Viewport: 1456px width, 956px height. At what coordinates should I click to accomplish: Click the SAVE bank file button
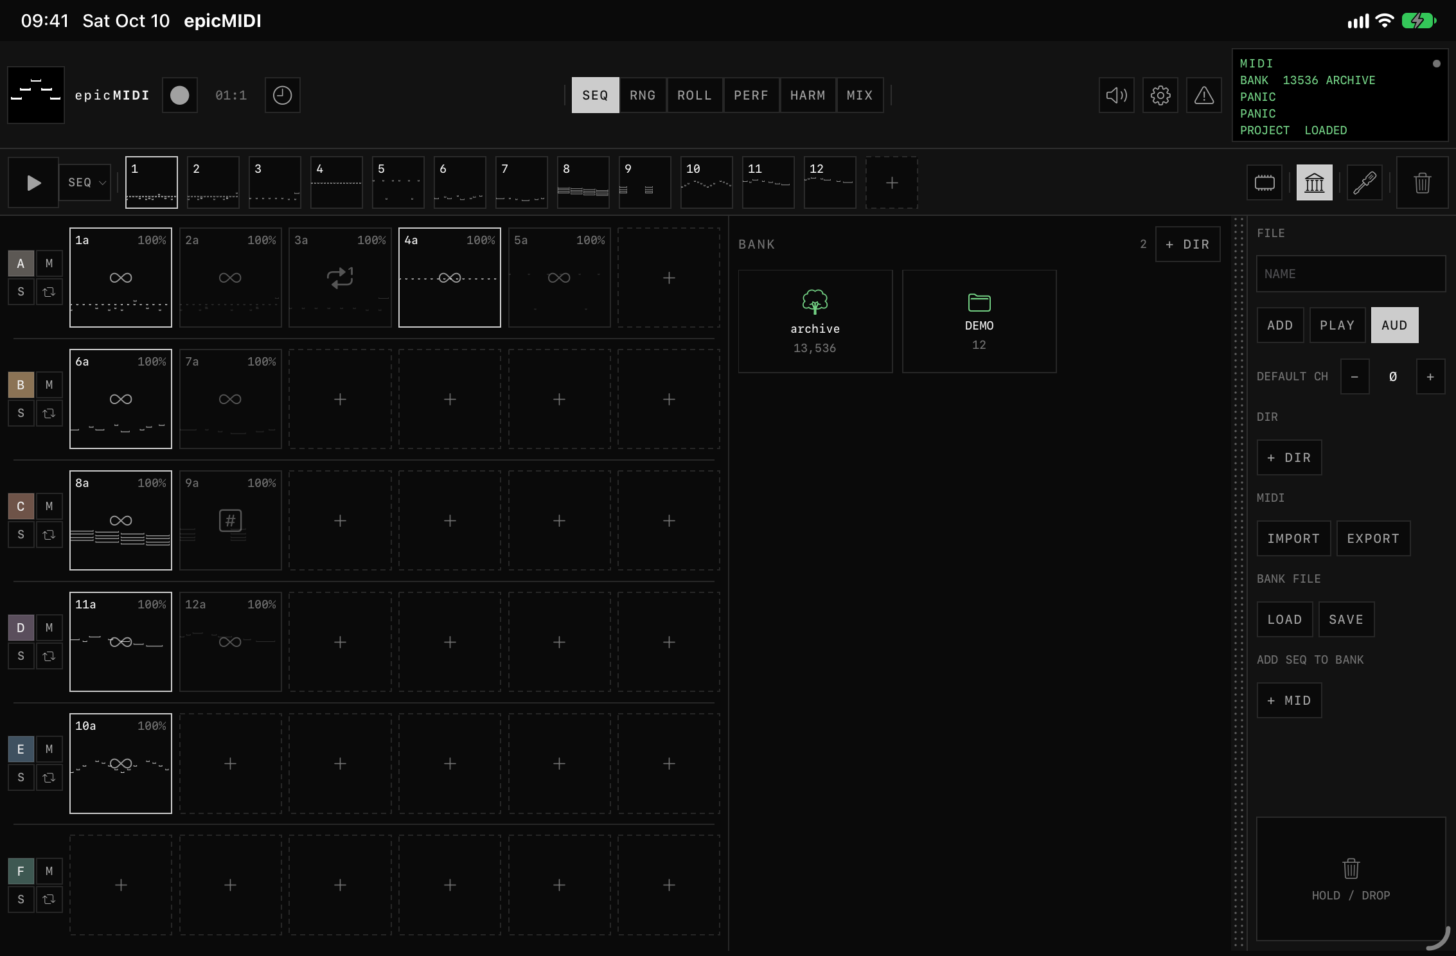click(x=1346, y=619)
